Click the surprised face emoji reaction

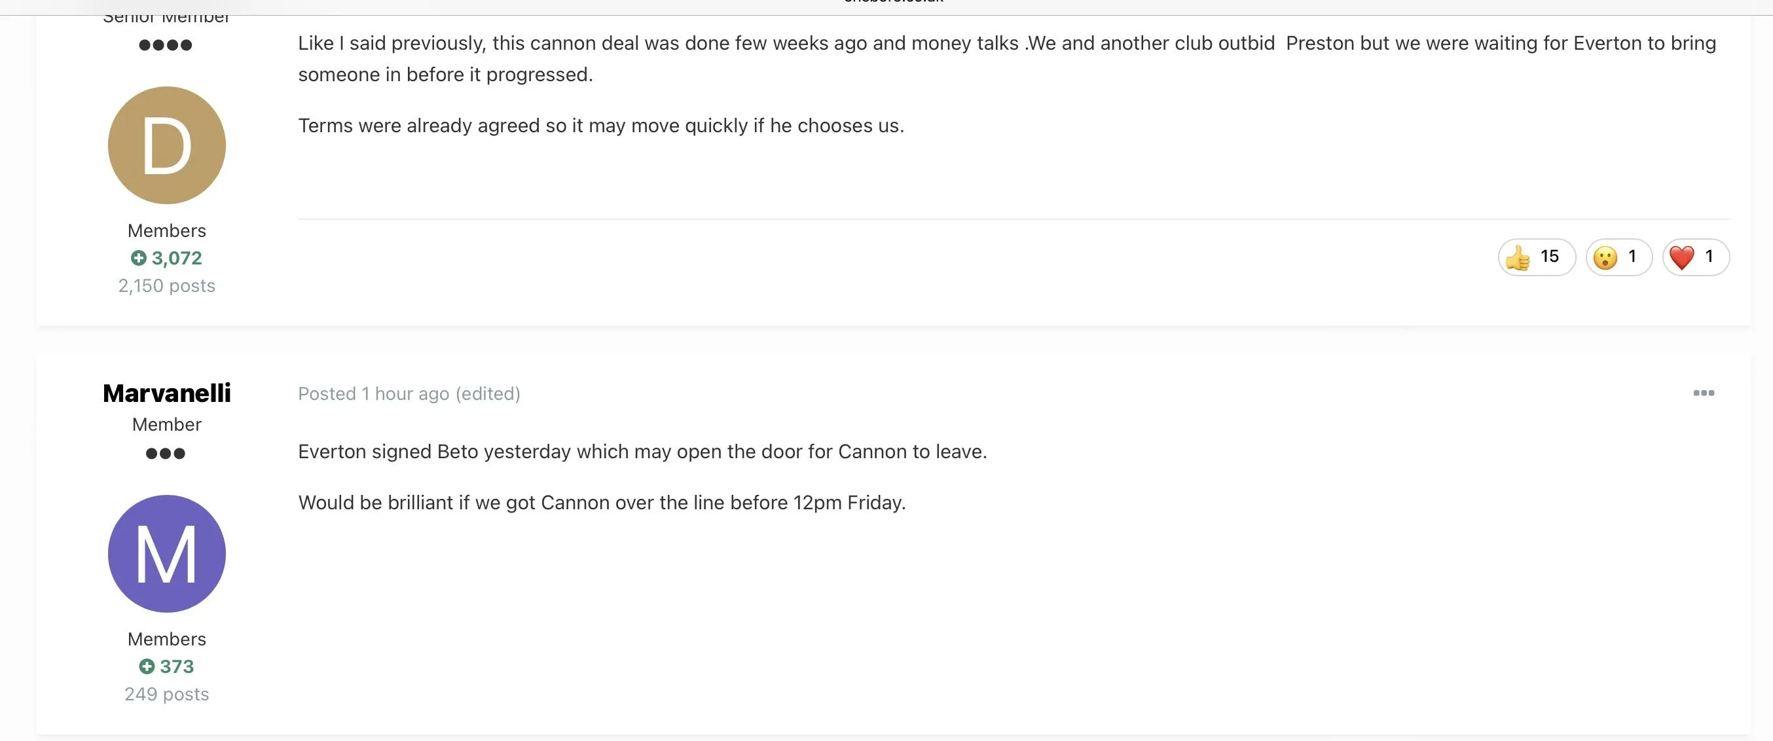pos(1618,257)
